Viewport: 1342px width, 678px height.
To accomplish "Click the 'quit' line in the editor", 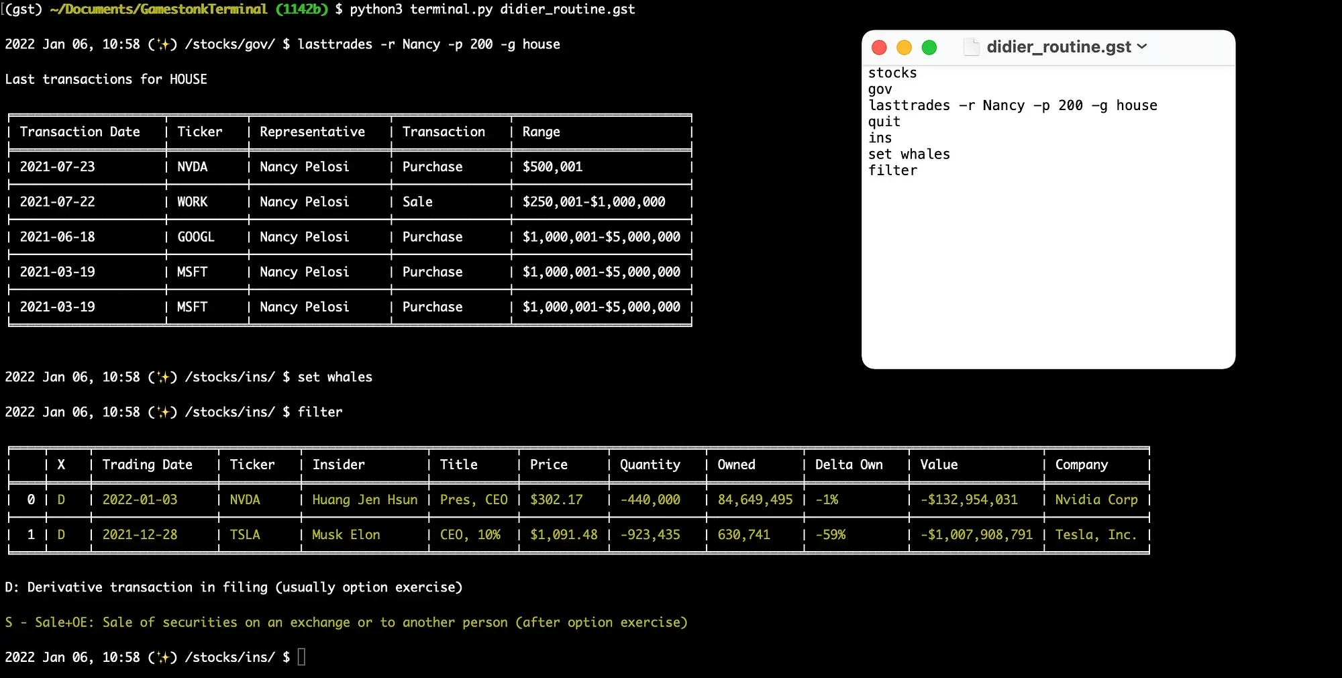I will point(884,122).
